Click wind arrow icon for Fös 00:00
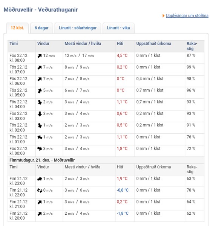 pyautogui.click(x=40, y=149)
